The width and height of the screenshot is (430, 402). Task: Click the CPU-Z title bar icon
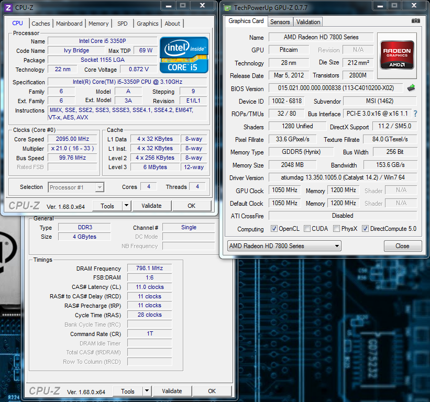pos(7,7)
